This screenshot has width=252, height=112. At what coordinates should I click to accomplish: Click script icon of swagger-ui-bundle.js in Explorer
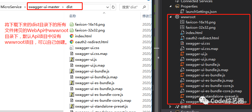(x=72, y=71)
